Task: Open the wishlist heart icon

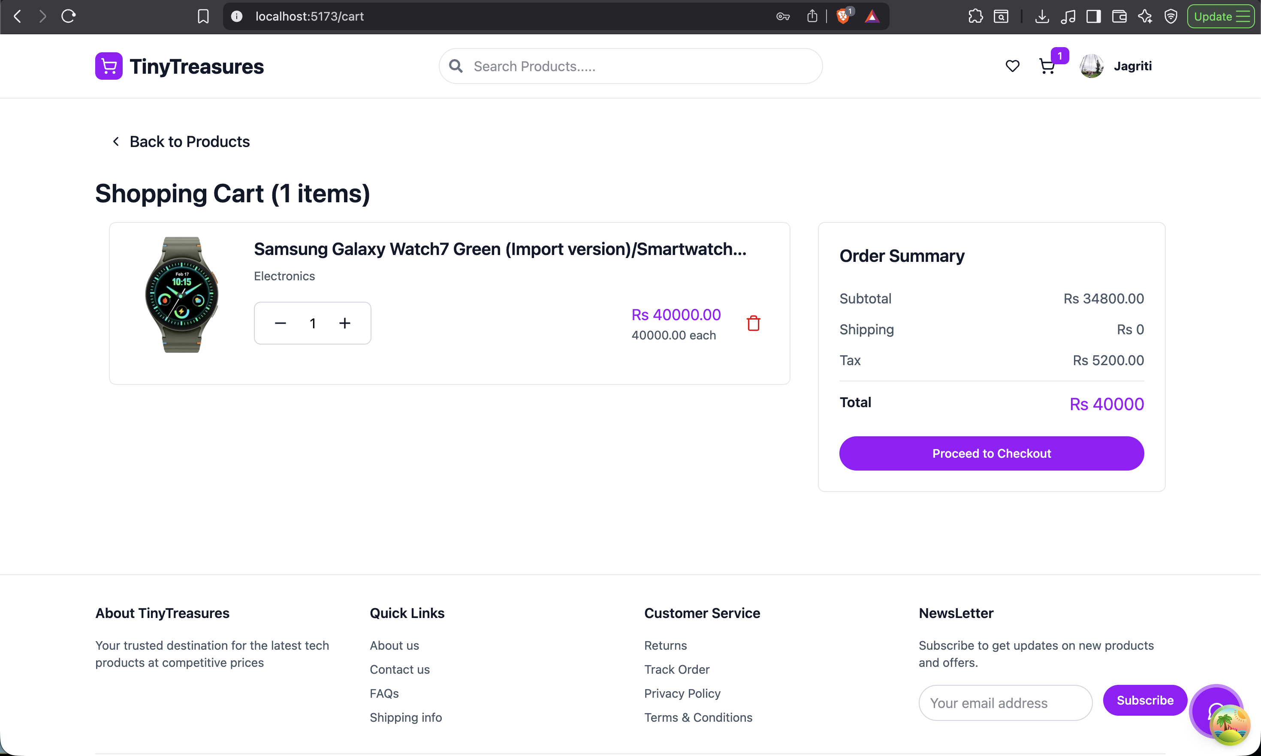Action: [1012, 66]
